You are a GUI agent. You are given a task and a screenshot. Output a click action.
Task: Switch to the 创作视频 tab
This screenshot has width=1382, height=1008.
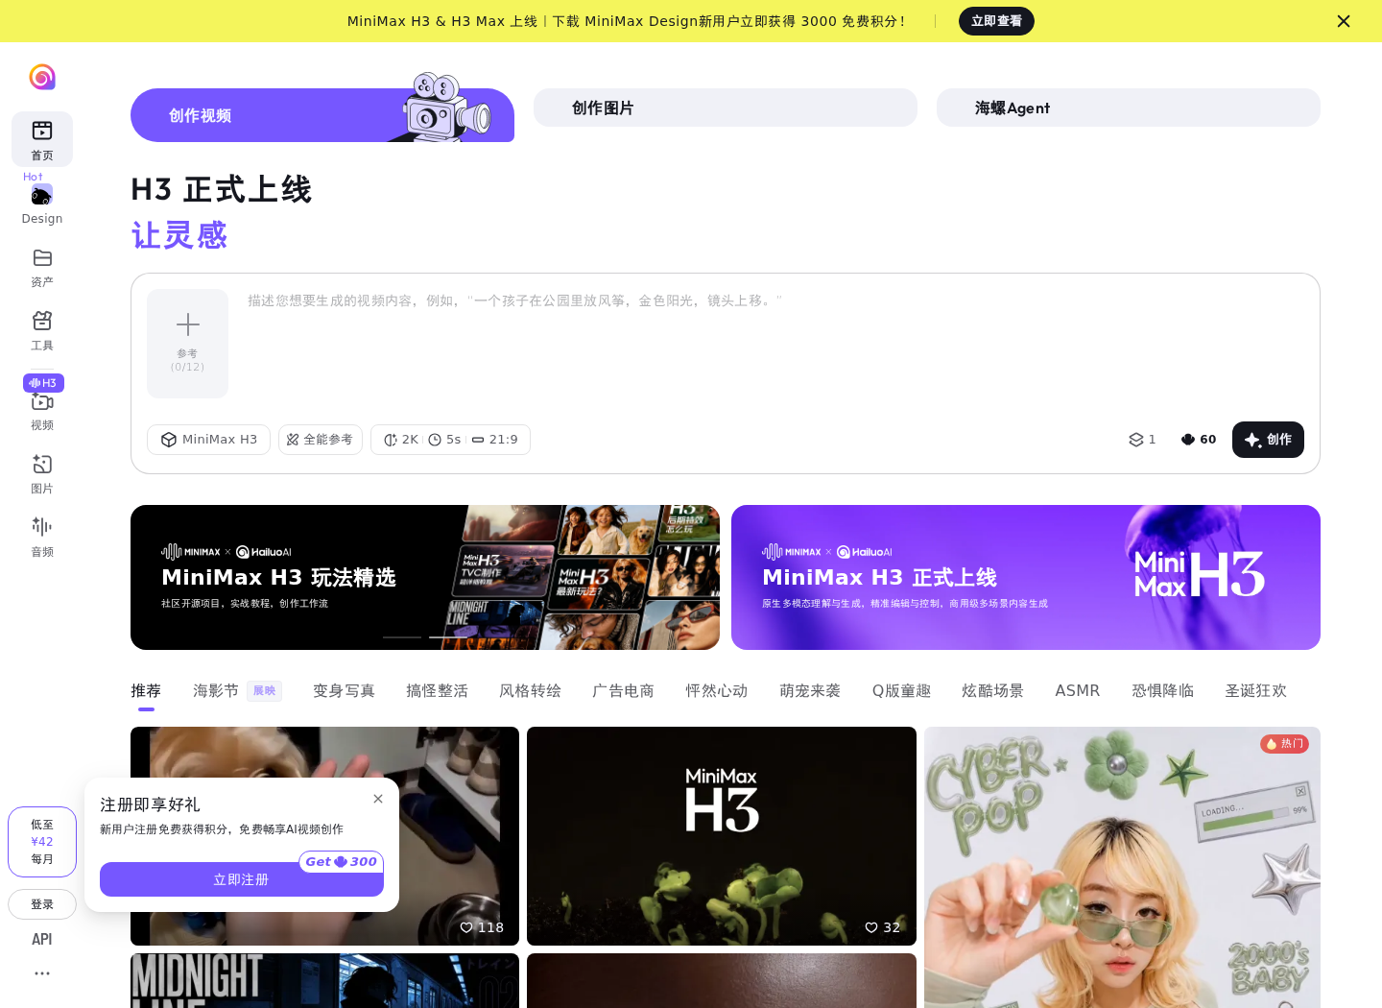pos(322,115)
